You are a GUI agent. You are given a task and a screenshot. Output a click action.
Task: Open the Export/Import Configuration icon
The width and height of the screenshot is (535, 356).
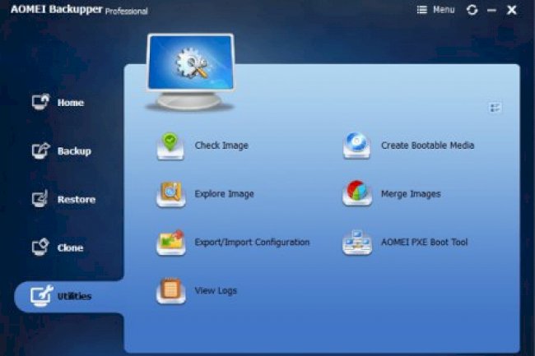[x=171, y=243]
